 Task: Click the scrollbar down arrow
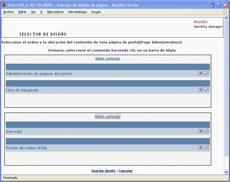(226, 172)
